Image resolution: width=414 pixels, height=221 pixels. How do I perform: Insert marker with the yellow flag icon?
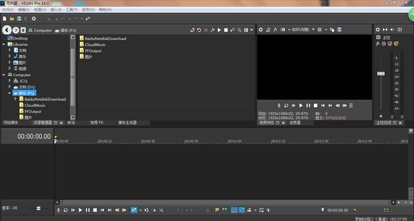tap(217, 210)
